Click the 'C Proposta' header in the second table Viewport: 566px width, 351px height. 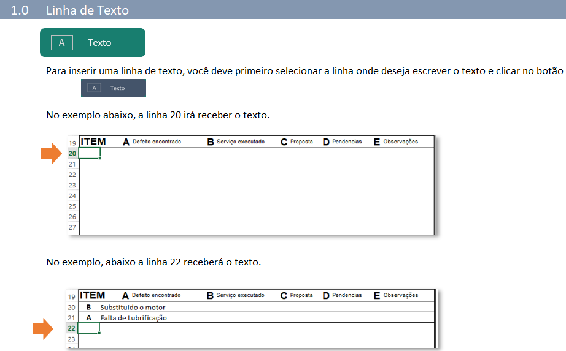coord(297,295)
